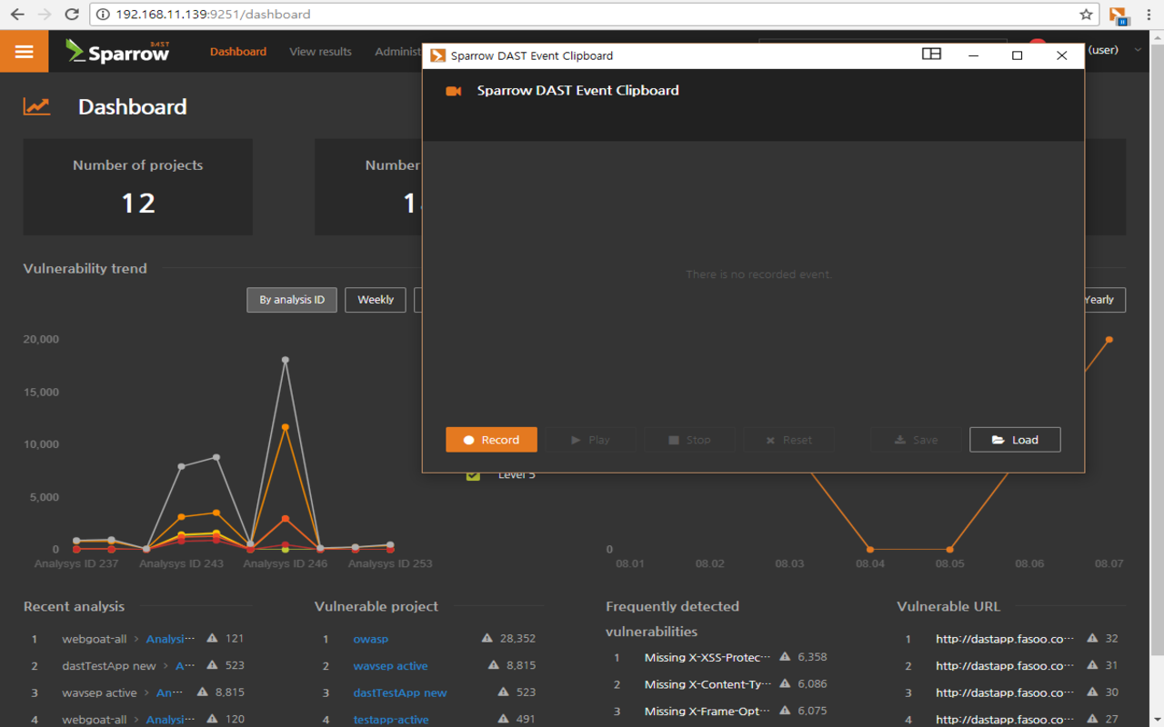This screenshot has width=1164, height=727.
Task: Click the warning icon next to 8,815 in Recent analysis
Action: pos(203,692)
